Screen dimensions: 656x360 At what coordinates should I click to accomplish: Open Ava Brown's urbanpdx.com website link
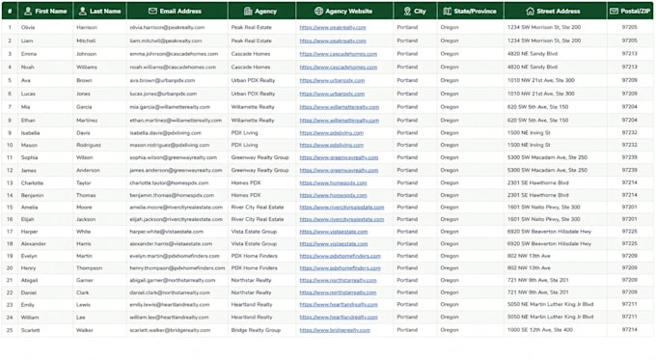332,80
